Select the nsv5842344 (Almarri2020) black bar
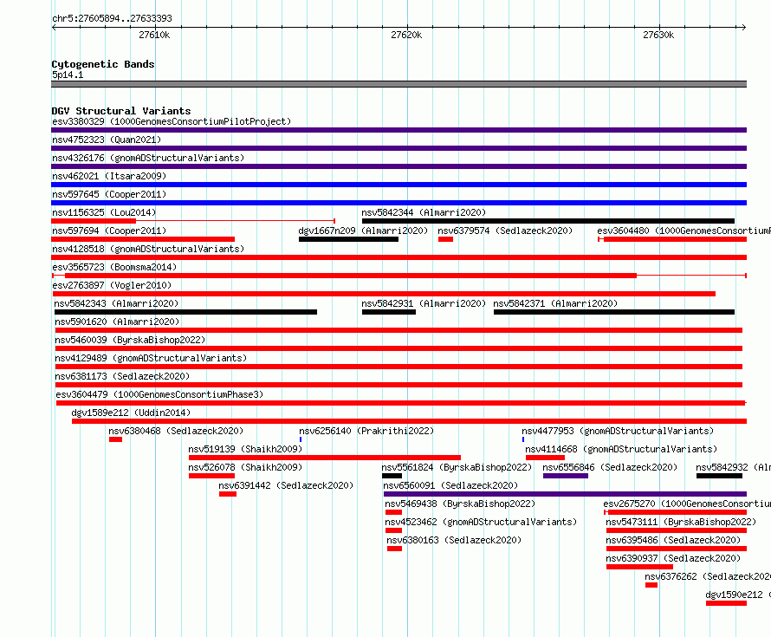 (548, 221)
